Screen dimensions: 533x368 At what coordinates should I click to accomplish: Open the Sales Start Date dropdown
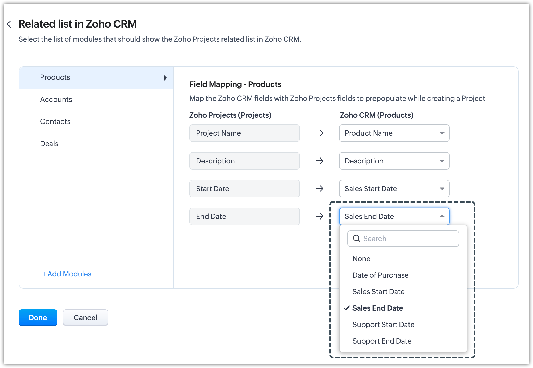tap(394, 189)
